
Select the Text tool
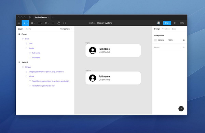[x=53, y=23]
